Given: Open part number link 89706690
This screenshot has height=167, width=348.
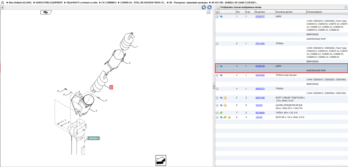Looking at the screenshot, I should click(x=260, y=113).
